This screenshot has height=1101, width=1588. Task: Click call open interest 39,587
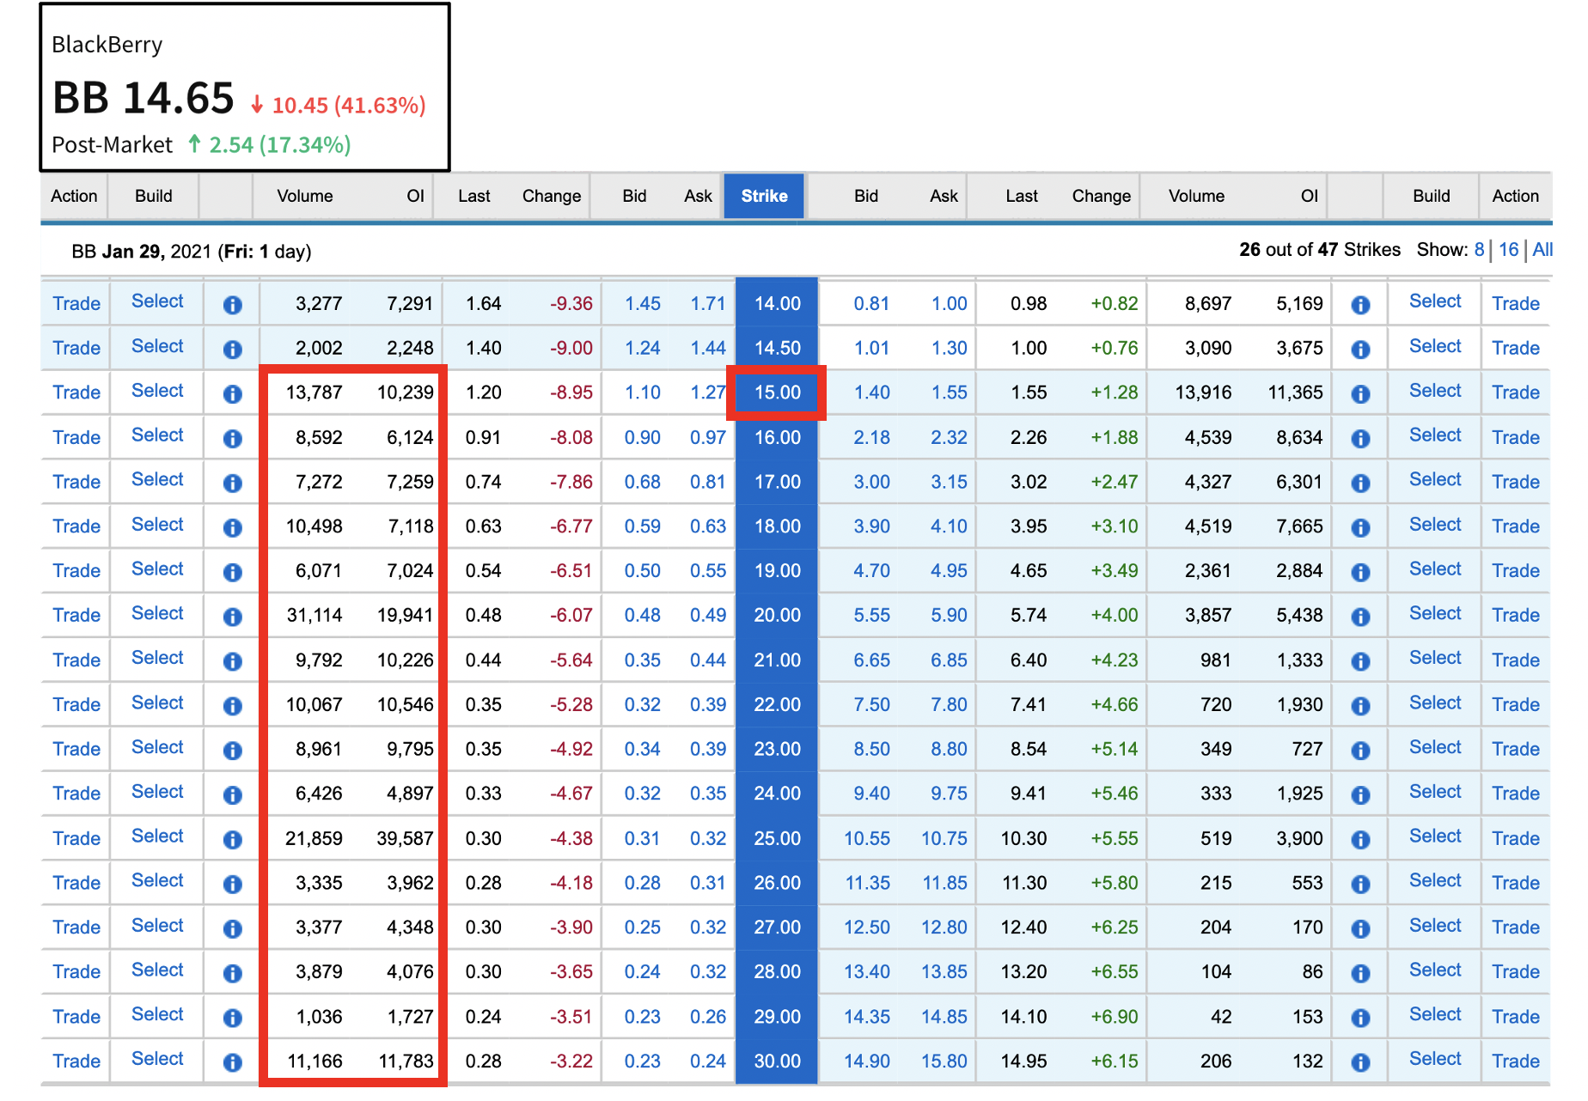(405, 838)
